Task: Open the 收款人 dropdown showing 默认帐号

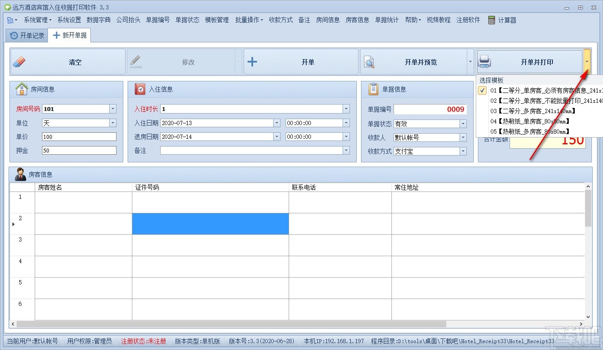Action: coord(463,138)
